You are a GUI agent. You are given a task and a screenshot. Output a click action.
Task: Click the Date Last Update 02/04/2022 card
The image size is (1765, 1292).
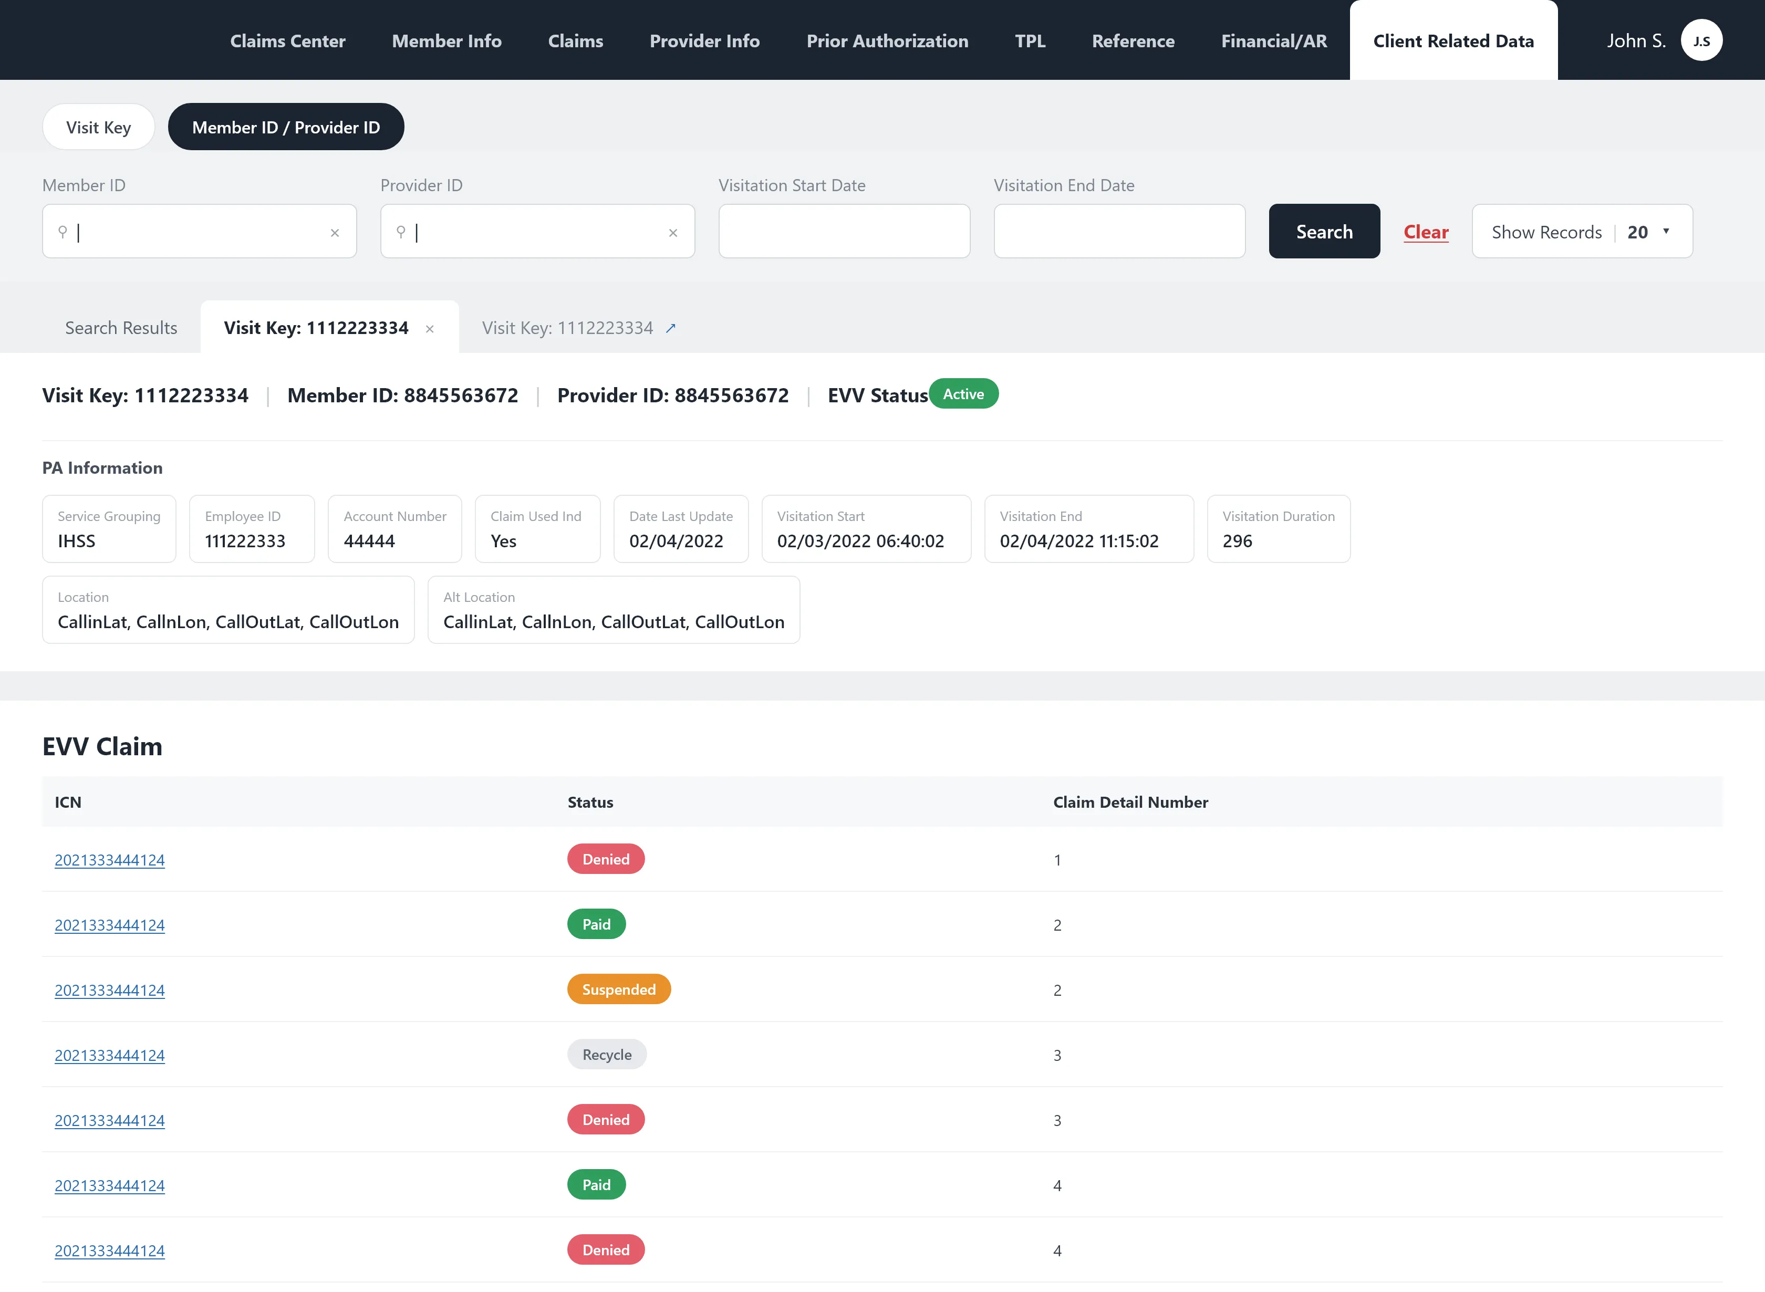(x=681, y=529)
